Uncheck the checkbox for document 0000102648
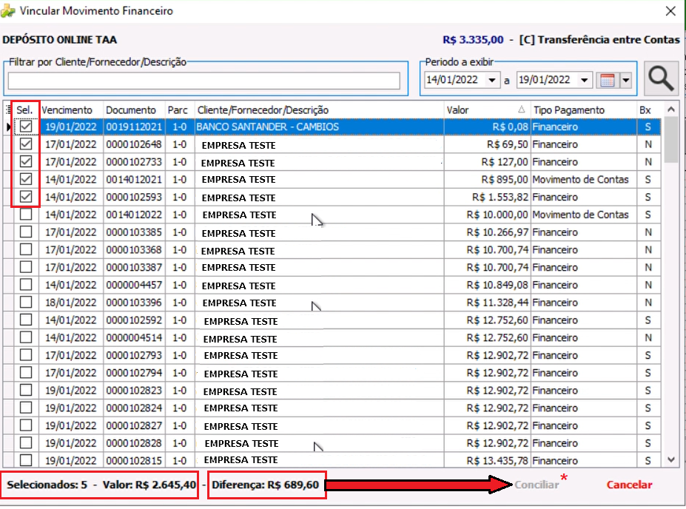Image resolution: width=686 pixels, height=509 pixels. (x=26, y=144)
